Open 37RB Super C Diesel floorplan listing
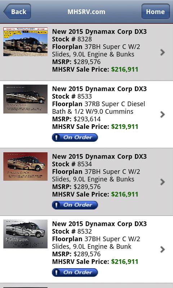The height and width of the screenshot is (288, 173). pos(98,108)
